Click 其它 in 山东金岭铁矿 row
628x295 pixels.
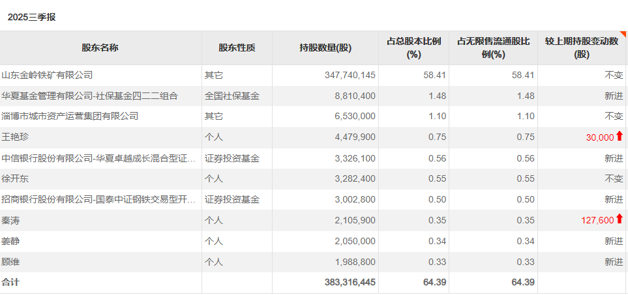click(x=213, y=75)
